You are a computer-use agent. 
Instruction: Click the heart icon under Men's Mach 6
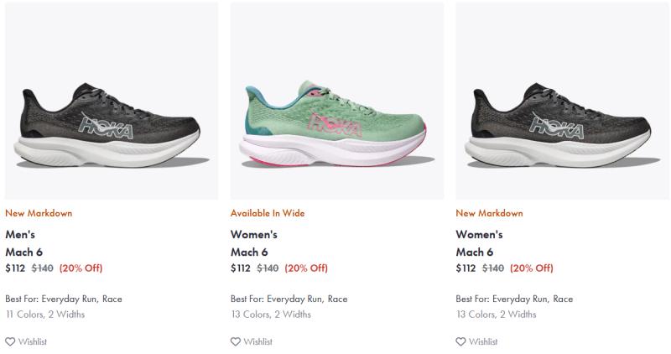coord(10,341)
